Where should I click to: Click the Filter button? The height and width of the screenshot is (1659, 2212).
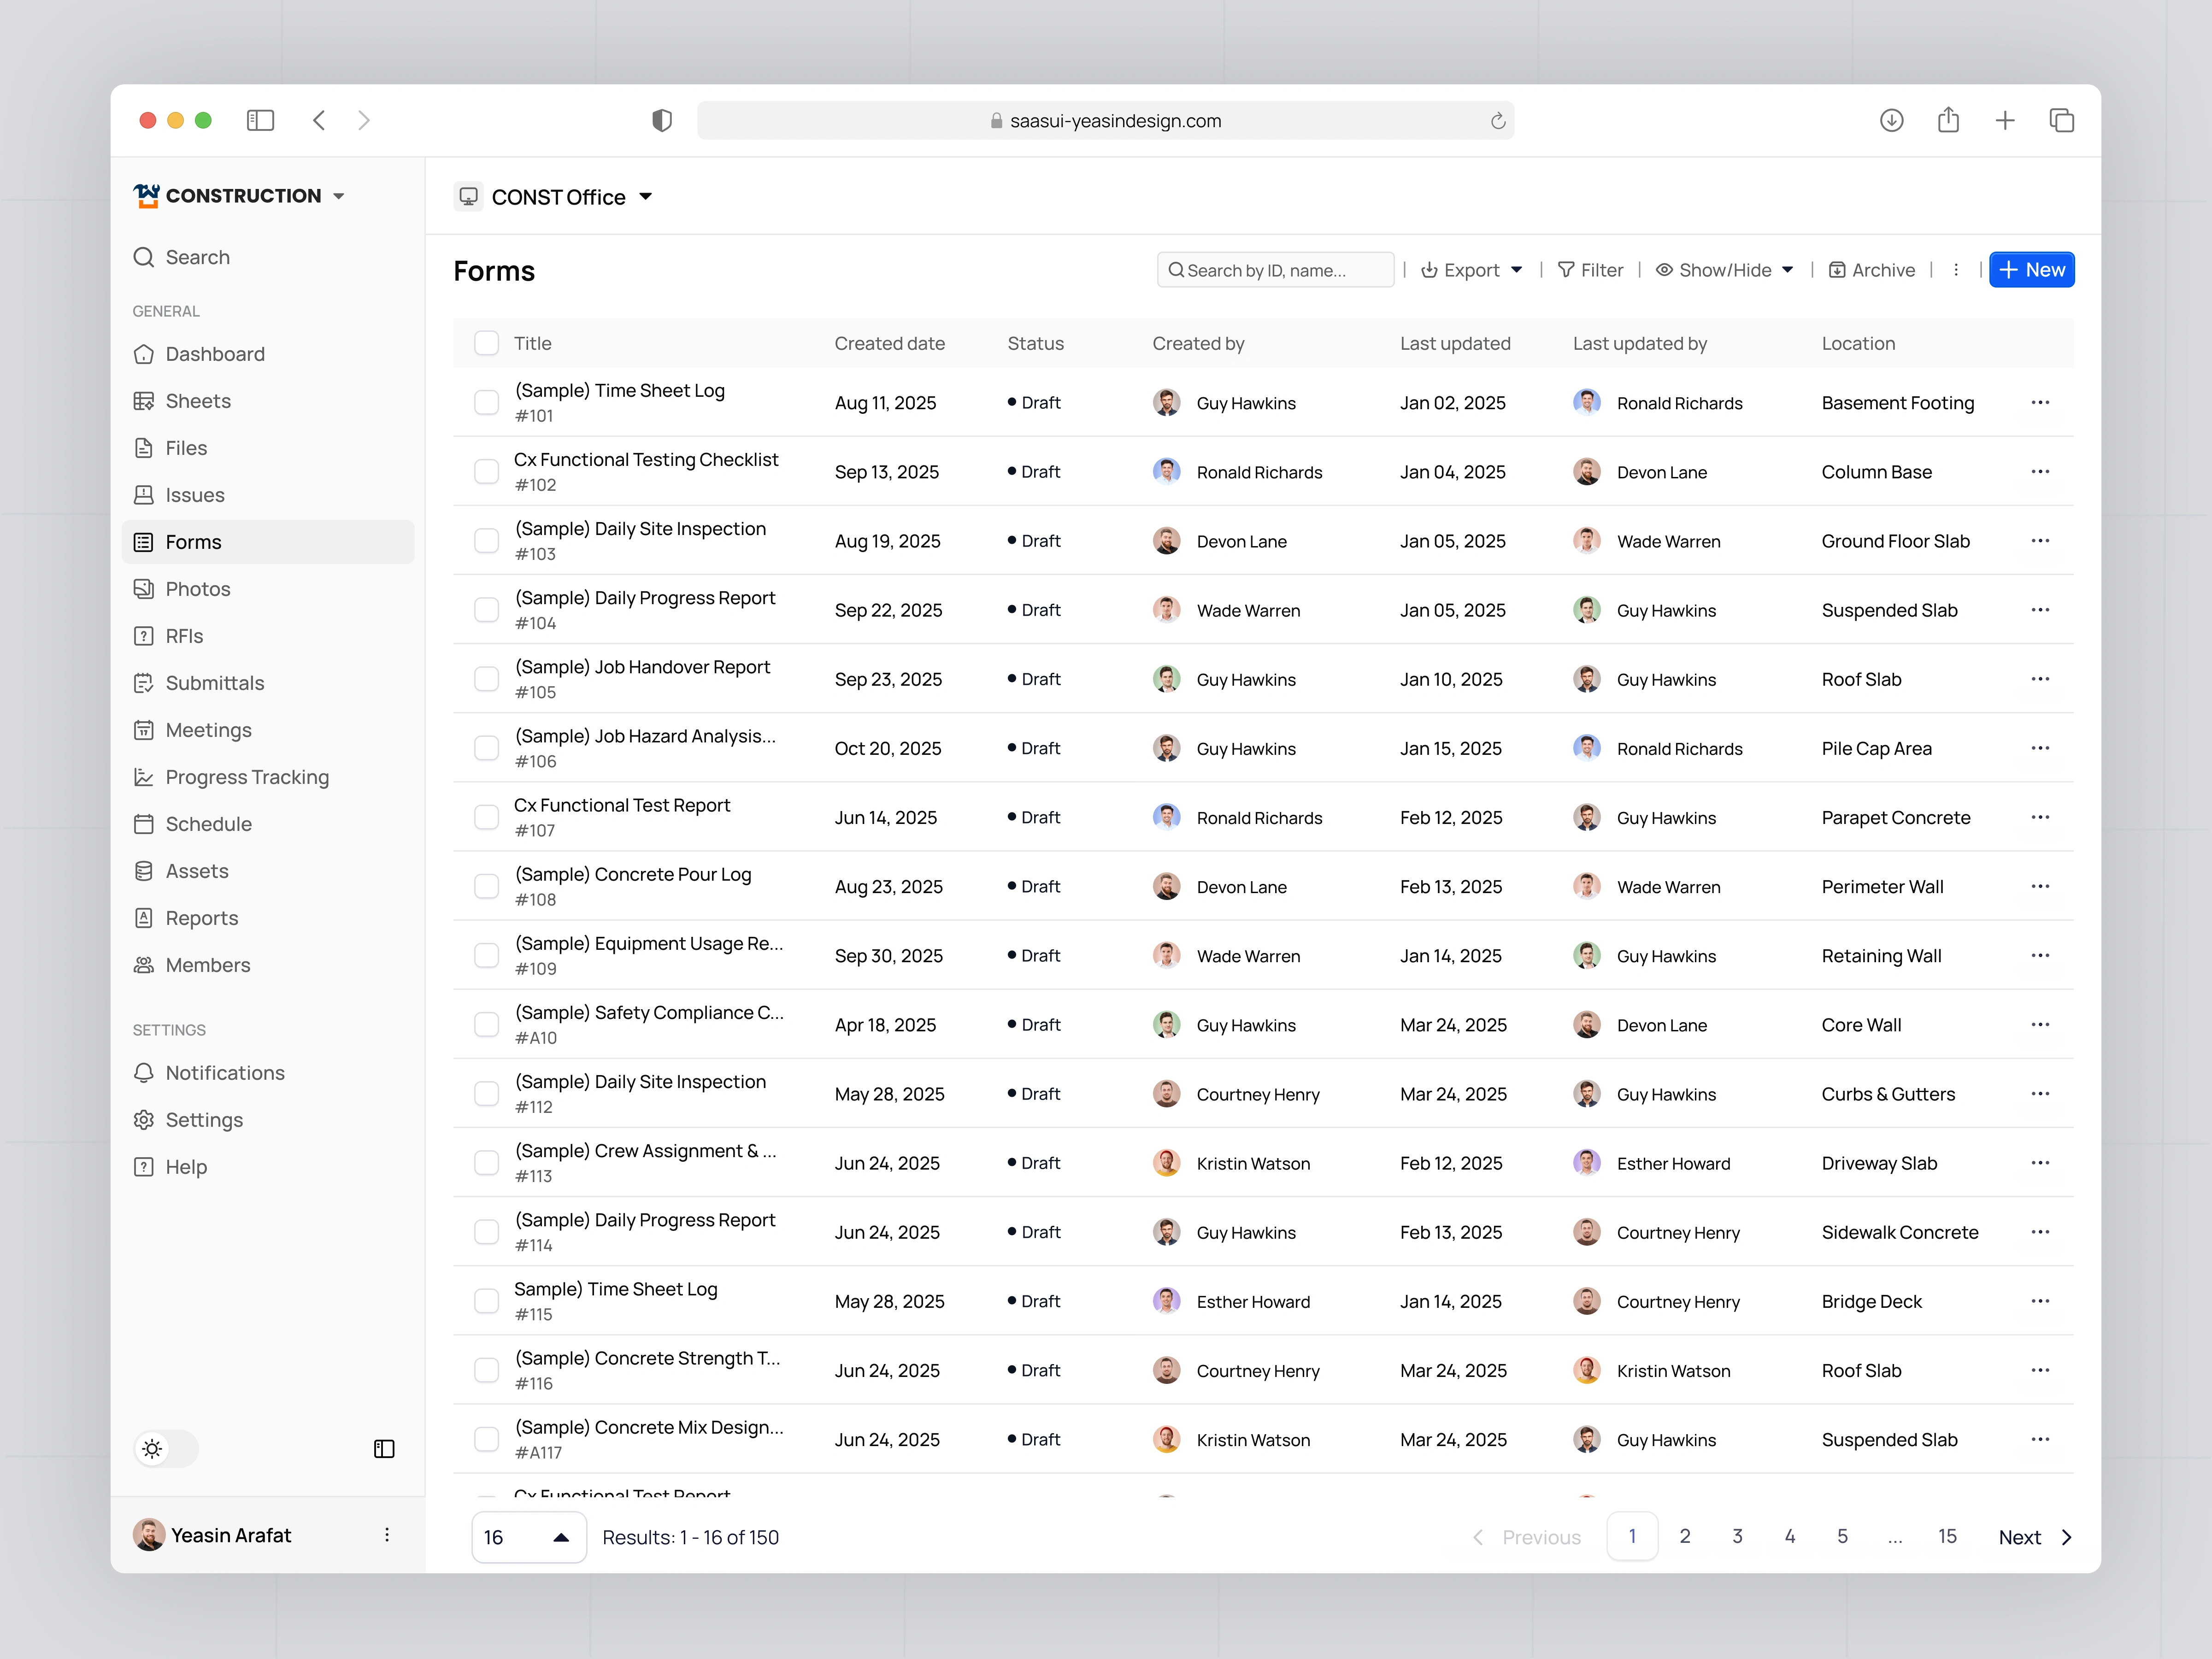click(x=1590, y=270)
